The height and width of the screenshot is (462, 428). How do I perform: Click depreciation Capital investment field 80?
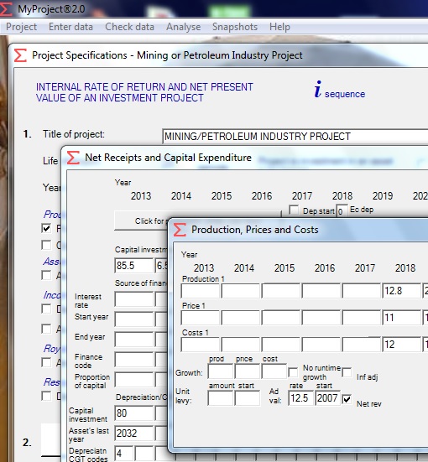click(x=134, y=413)
